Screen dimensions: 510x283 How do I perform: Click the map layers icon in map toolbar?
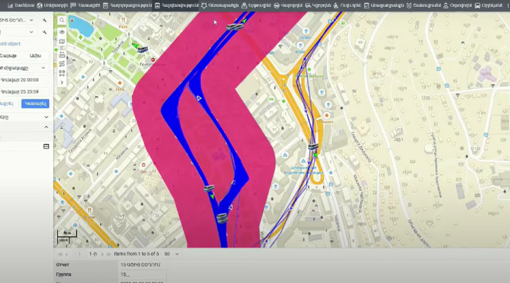click(62, 41)
